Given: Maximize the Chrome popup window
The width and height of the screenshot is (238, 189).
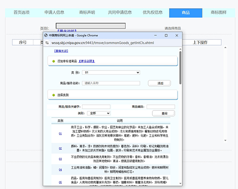Looking at the screenshot, I should tap(166, 35).
